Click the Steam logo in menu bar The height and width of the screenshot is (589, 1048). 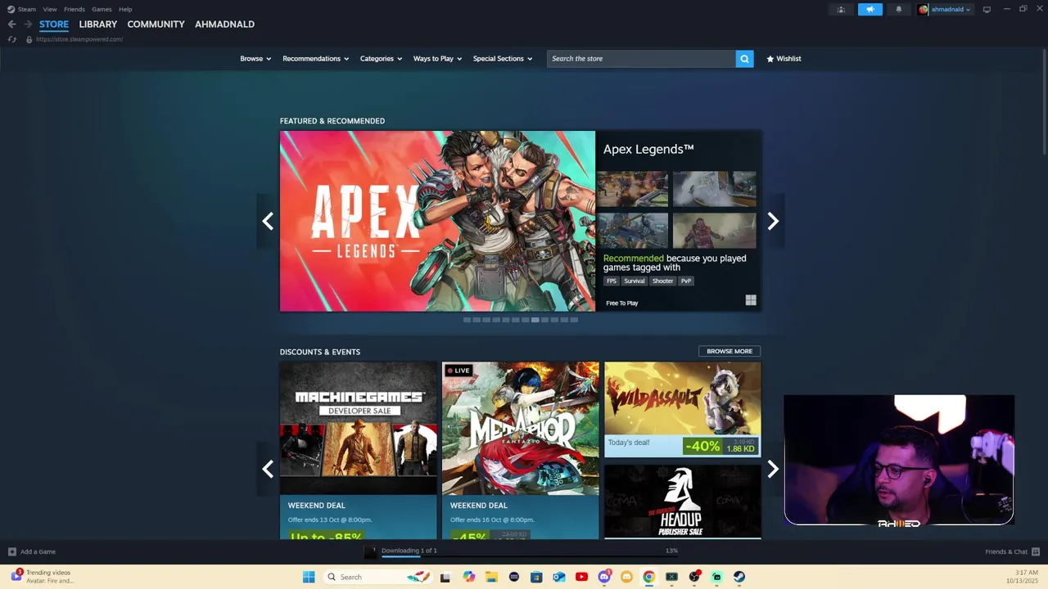(x=11, y=9)
